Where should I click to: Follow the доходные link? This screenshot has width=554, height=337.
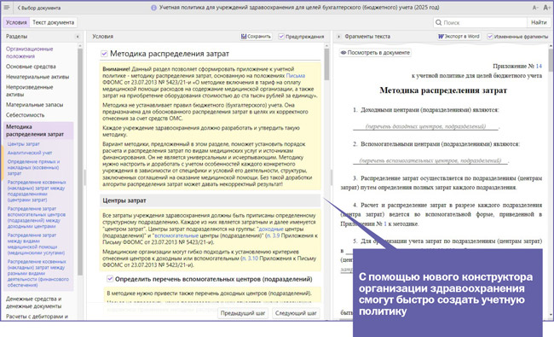tap(271, 229)
